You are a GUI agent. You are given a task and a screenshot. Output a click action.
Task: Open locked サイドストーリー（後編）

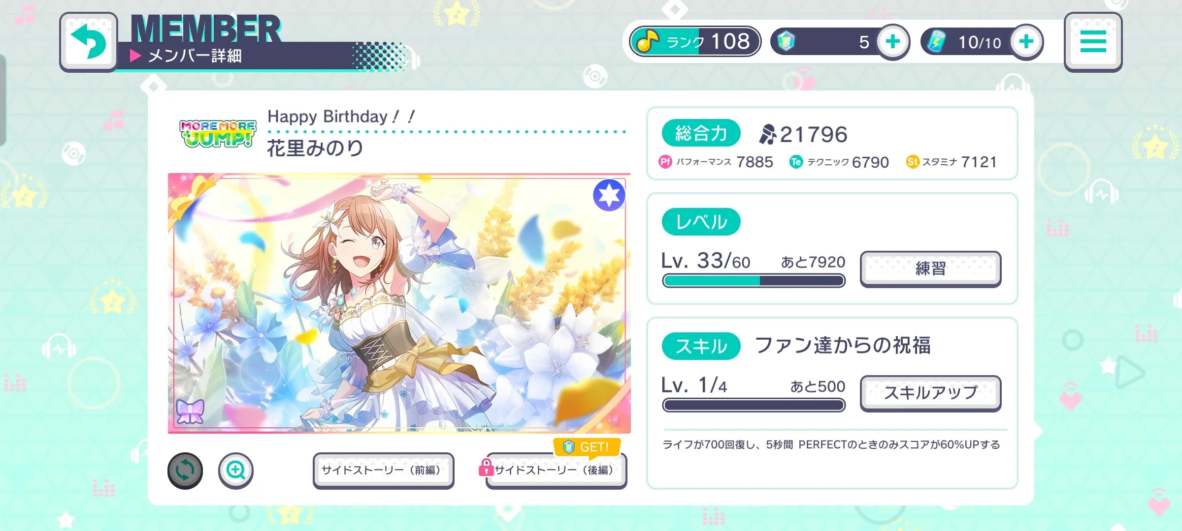556,471
